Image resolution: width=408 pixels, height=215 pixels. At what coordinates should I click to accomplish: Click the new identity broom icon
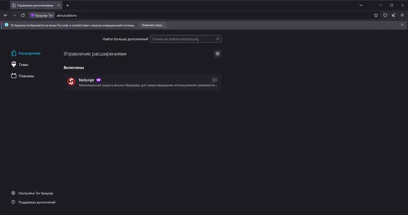[394, 15]
